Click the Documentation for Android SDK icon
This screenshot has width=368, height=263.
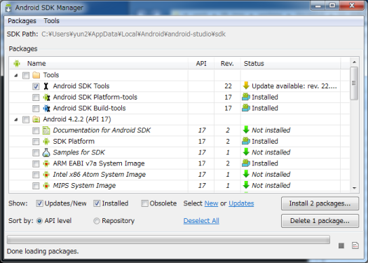tap(46, 130)
